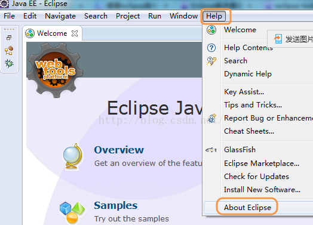Open the Project menu
The height and width of the screenshot is (225, 313).
point(128,16)
